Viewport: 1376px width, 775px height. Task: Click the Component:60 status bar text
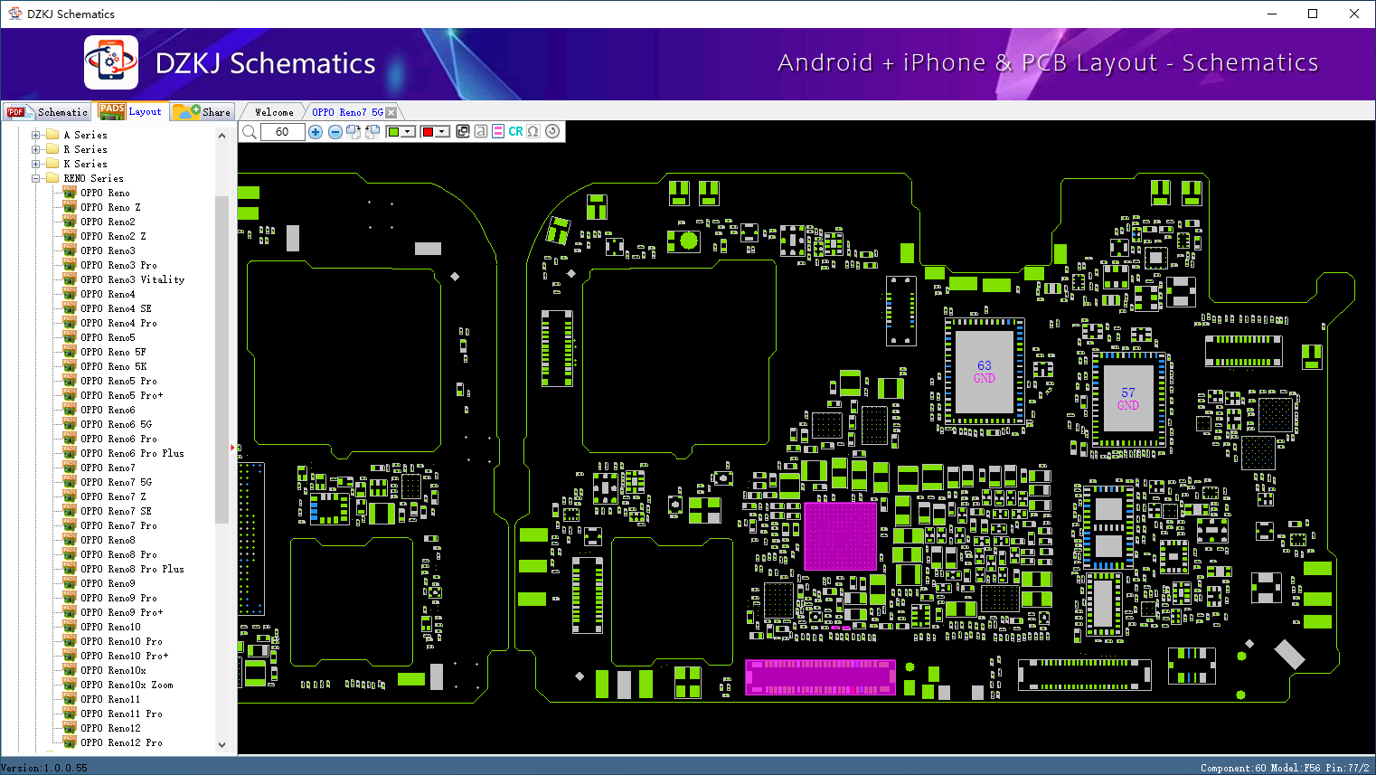(1233, 768)
